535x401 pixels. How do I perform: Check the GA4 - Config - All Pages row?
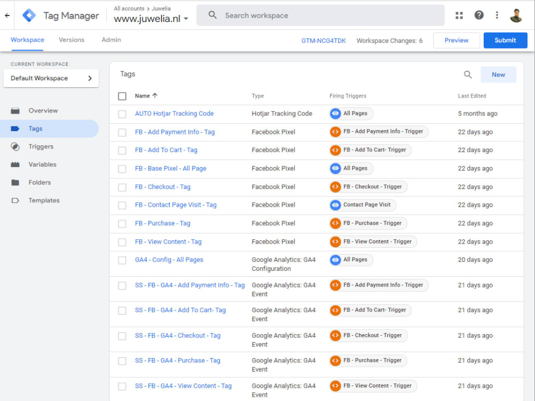(x=122, y=260)
